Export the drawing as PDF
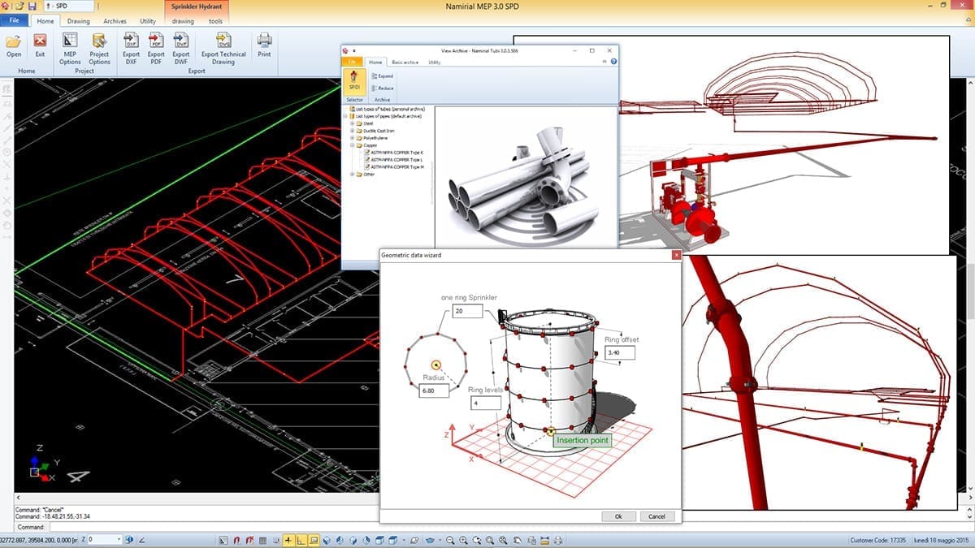The height and width of the screenshot is (548, 975). point(156,48)
